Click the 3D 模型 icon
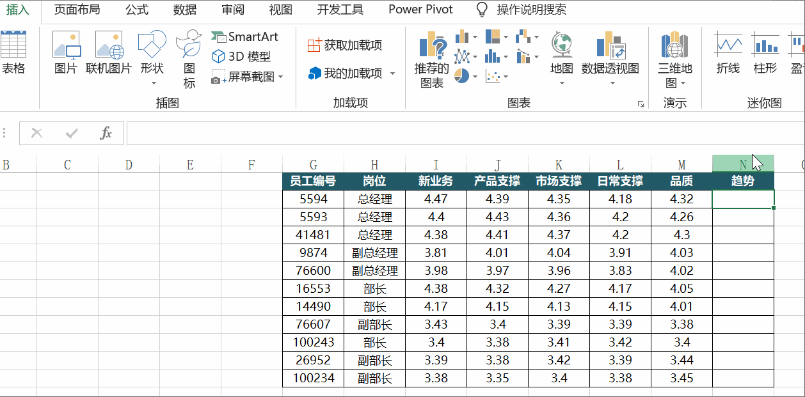 pos(241,57)
